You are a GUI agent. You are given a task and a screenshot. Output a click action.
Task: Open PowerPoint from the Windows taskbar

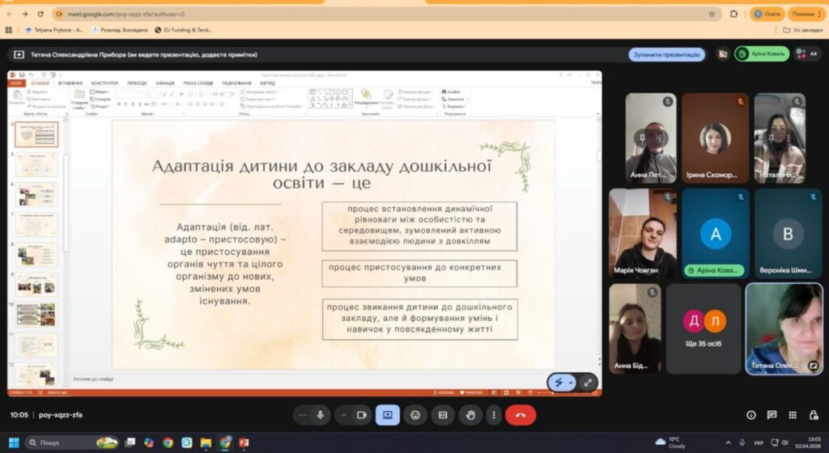point(243,442)
